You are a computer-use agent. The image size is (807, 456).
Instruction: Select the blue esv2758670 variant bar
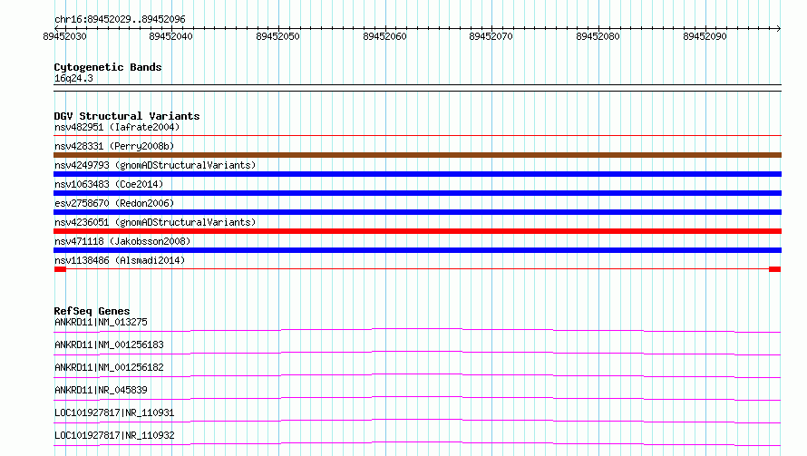[417, 212]
